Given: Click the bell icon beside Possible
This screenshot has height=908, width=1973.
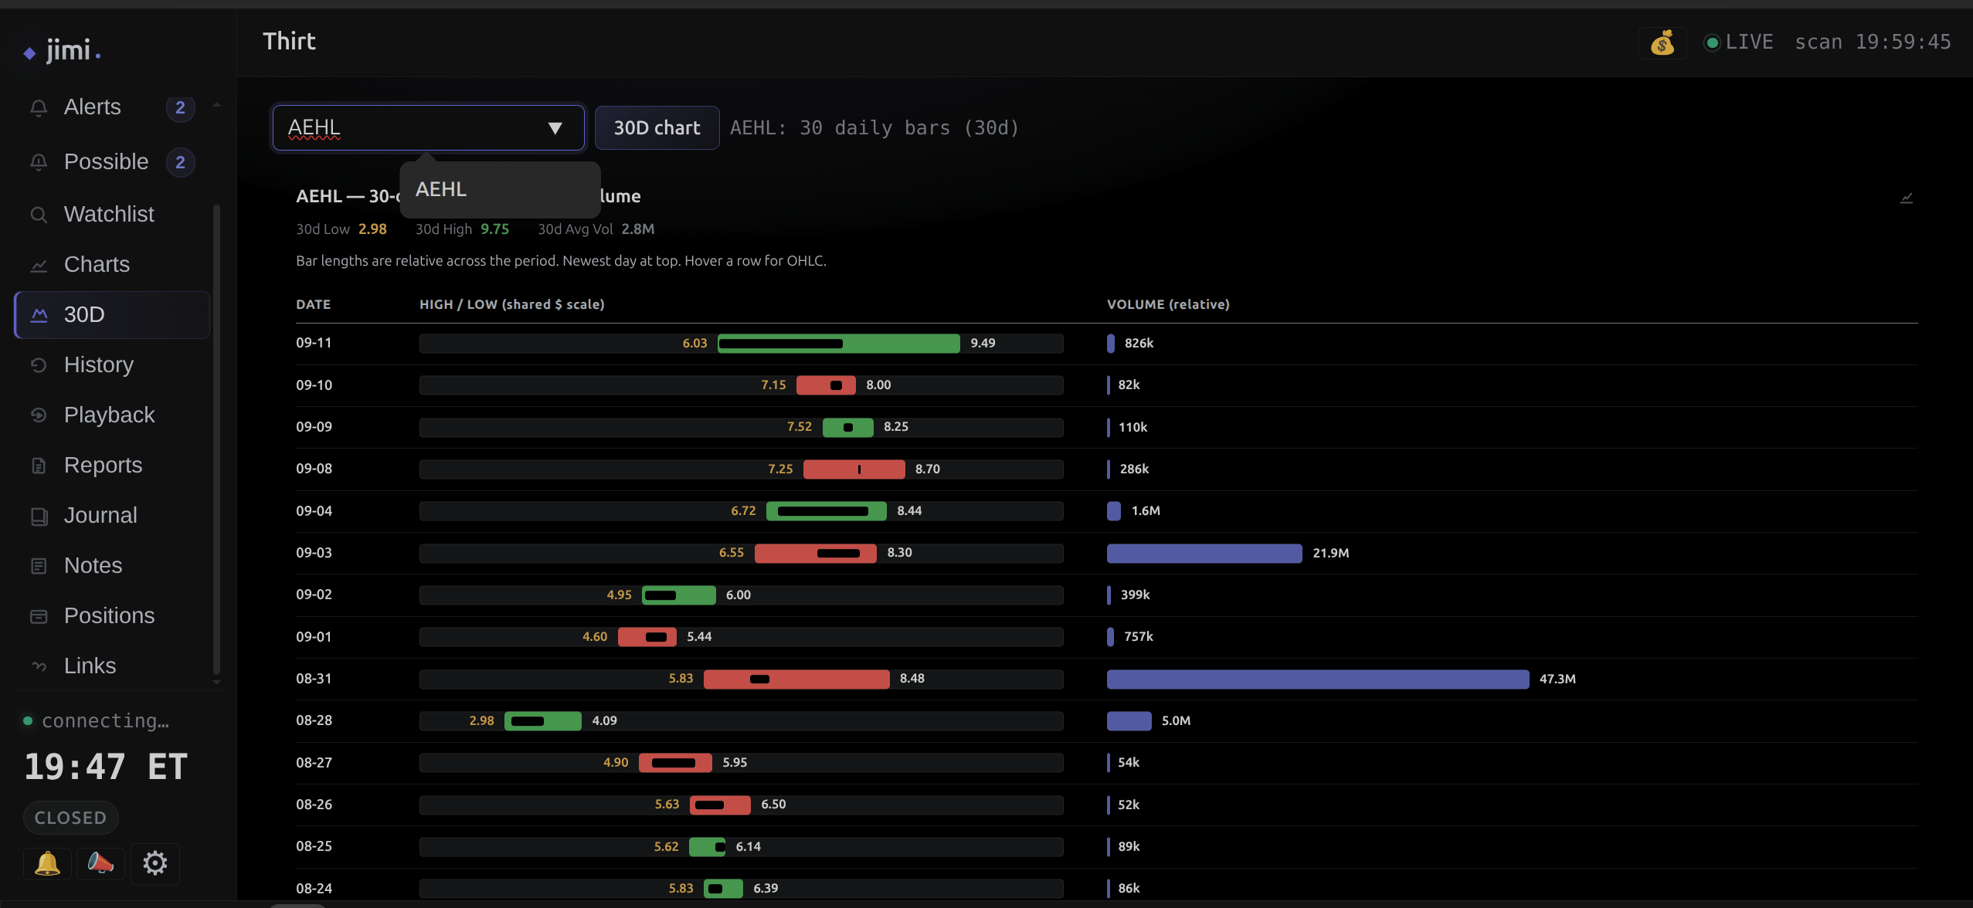Looking at the screenshot, I should 39,162.
